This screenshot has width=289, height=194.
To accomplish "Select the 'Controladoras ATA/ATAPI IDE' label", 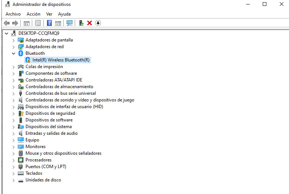I will (x=54, y=80).
